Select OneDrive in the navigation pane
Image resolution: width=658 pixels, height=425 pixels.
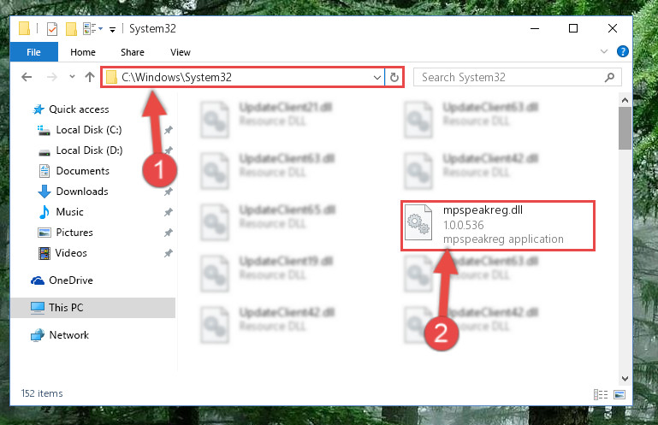coord(71,280)
